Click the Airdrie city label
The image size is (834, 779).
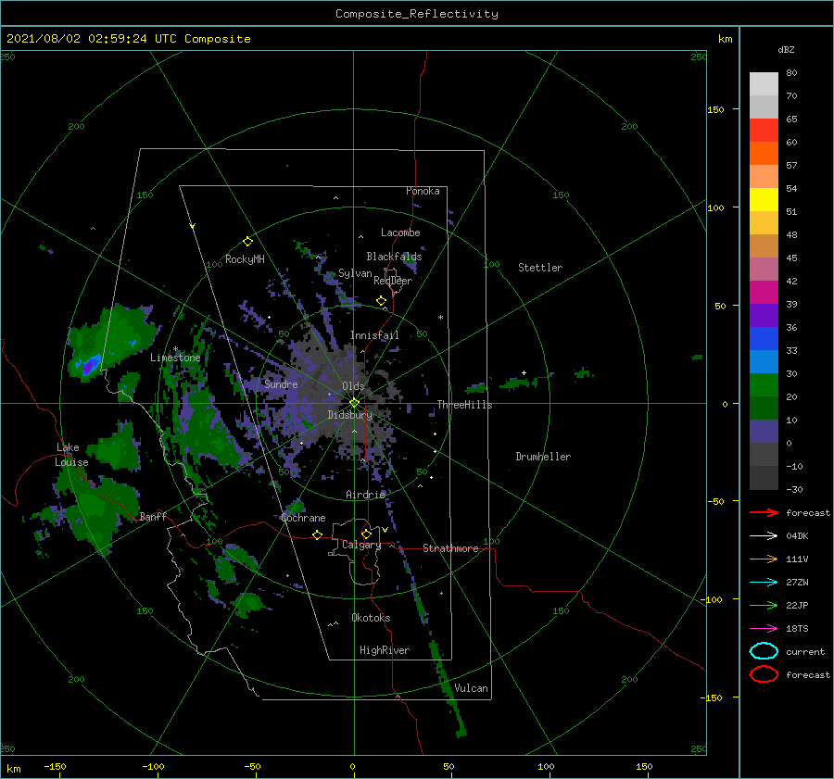point(365,495)
